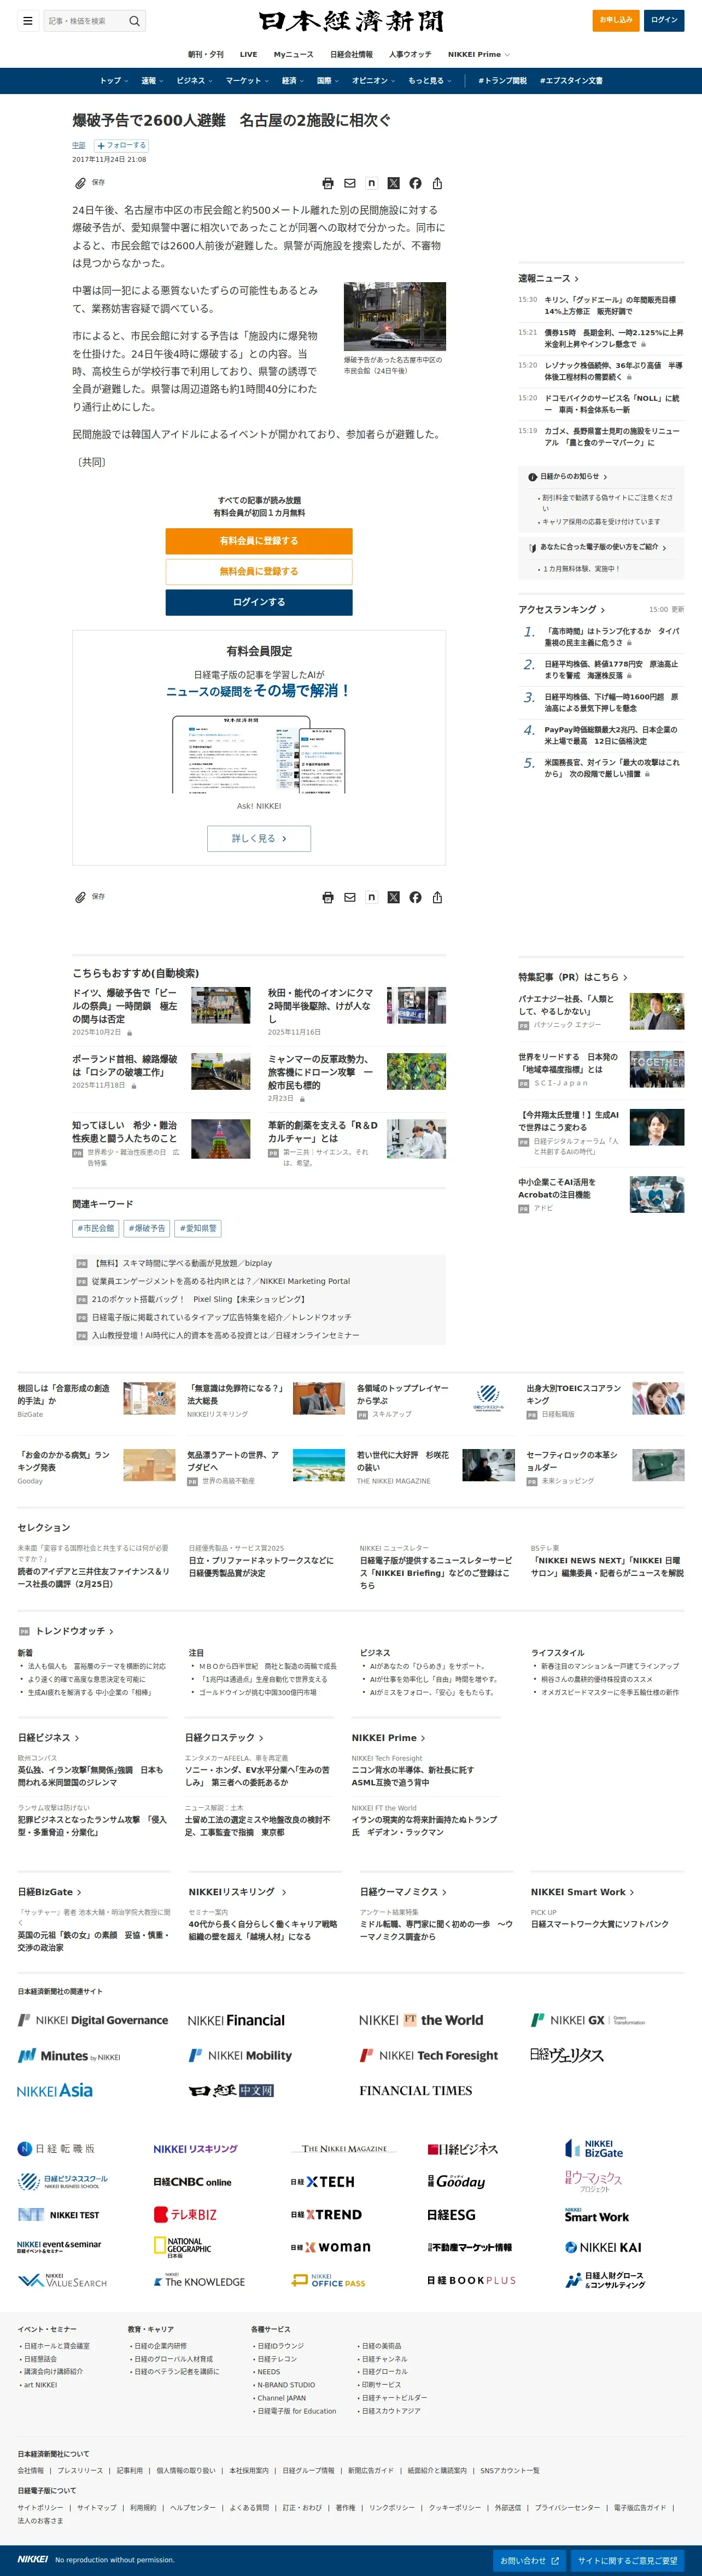Expand the もっと見る nav dropdown
702x2576 pixels.
click(x=430, y=81)
